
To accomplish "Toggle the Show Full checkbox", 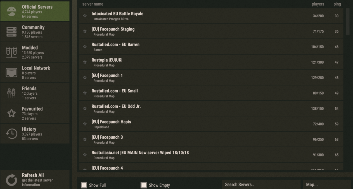I will tap(84, 185).
